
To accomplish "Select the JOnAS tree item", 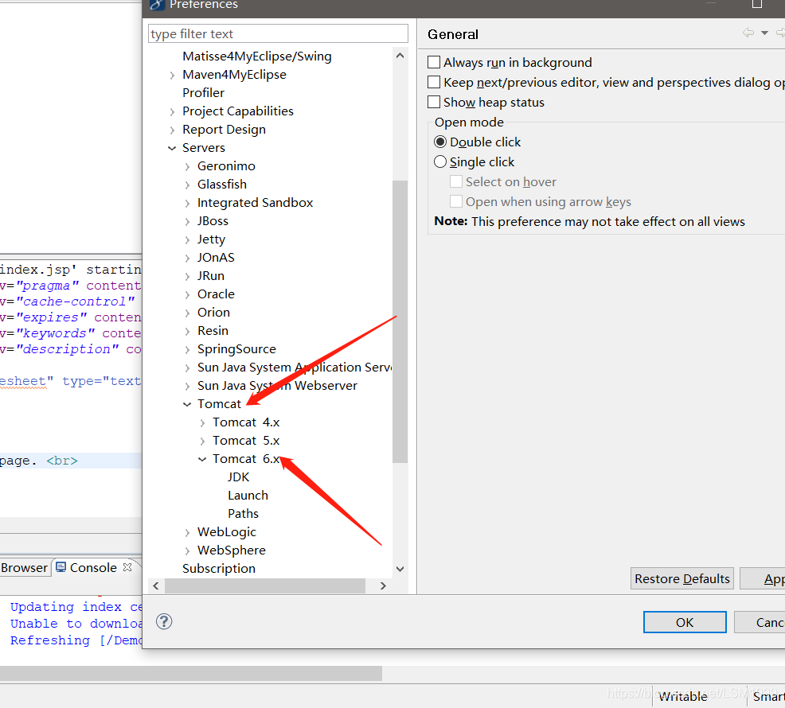I will click(x=216, y=257).
